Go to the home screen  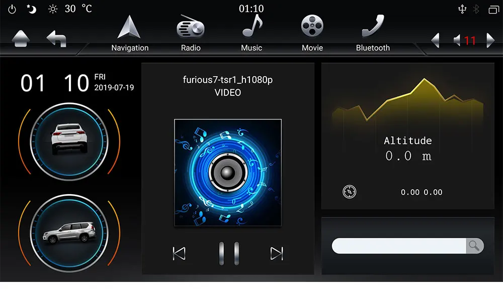(21, 39)
